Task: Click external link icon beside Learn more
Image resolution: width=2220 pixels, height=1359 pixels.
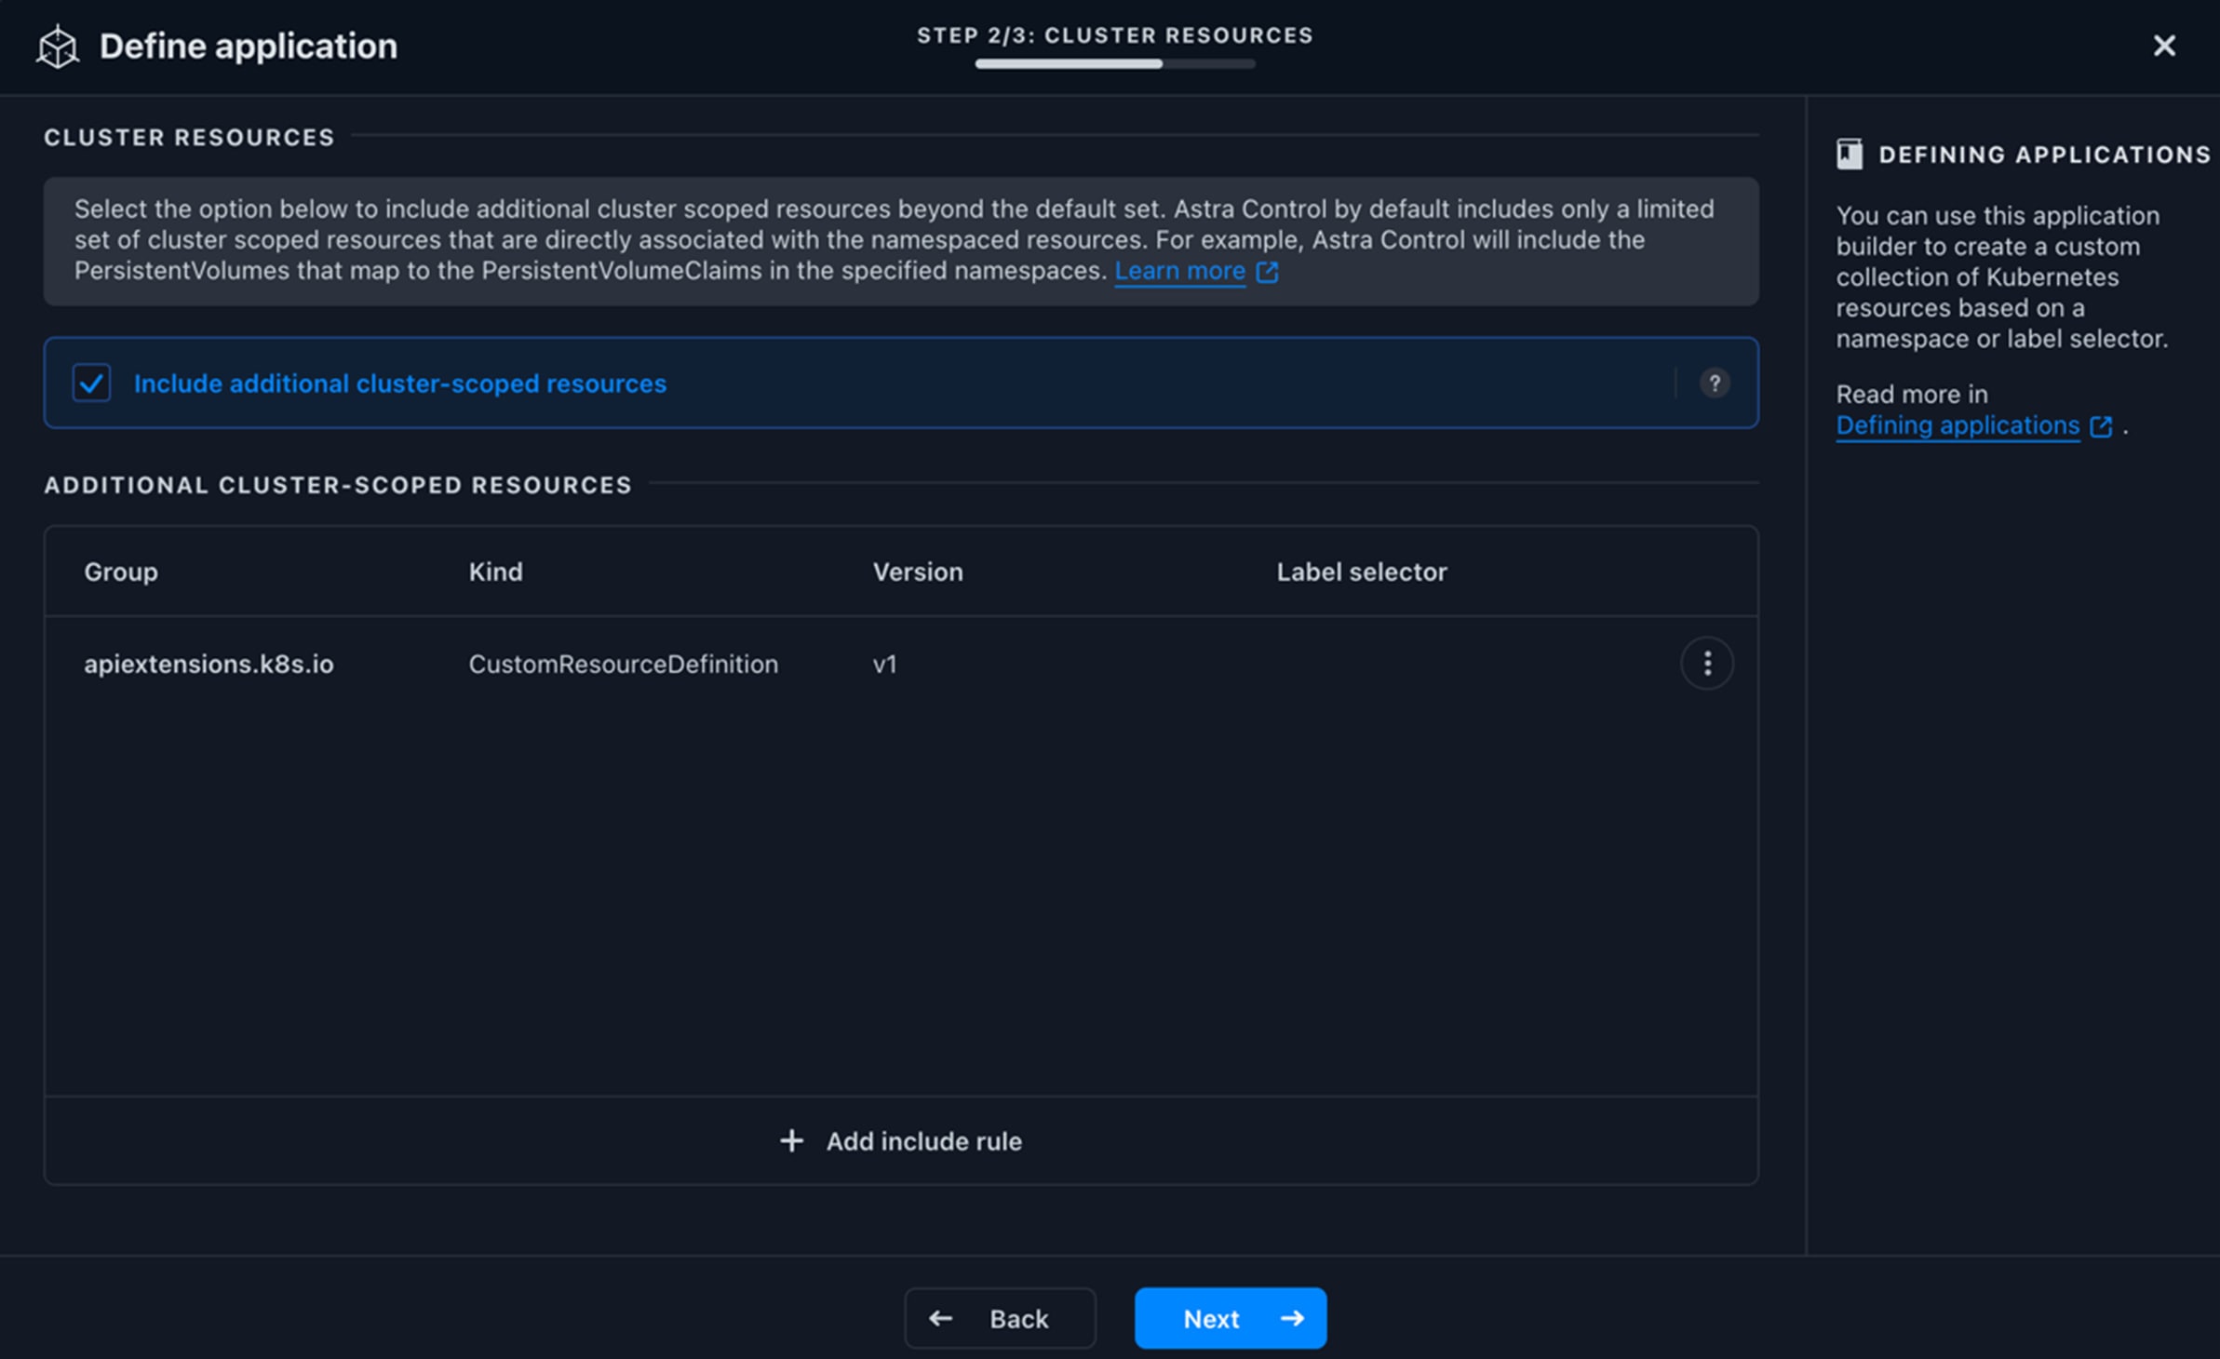Action: point(1267,272)
